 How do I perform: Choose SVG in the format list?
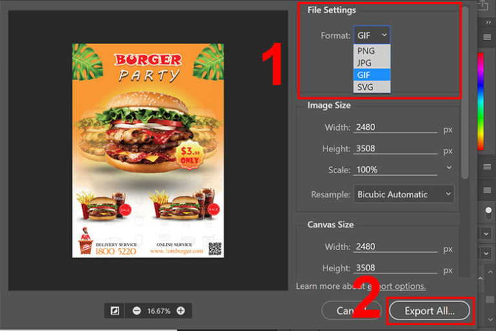pyautogui.click(x=372, y=87)
